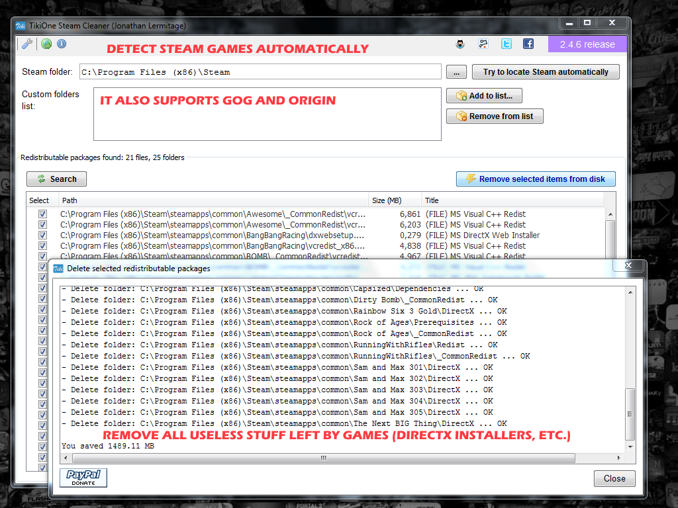Uncheck the 6,861 MB Awesome vcredist row
678x508 pixels.
(x=42, y=214)
